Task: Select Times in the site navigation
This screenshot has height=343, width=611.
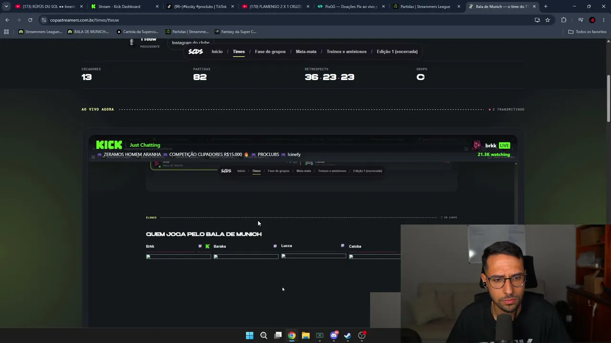Action: point(239,51)
